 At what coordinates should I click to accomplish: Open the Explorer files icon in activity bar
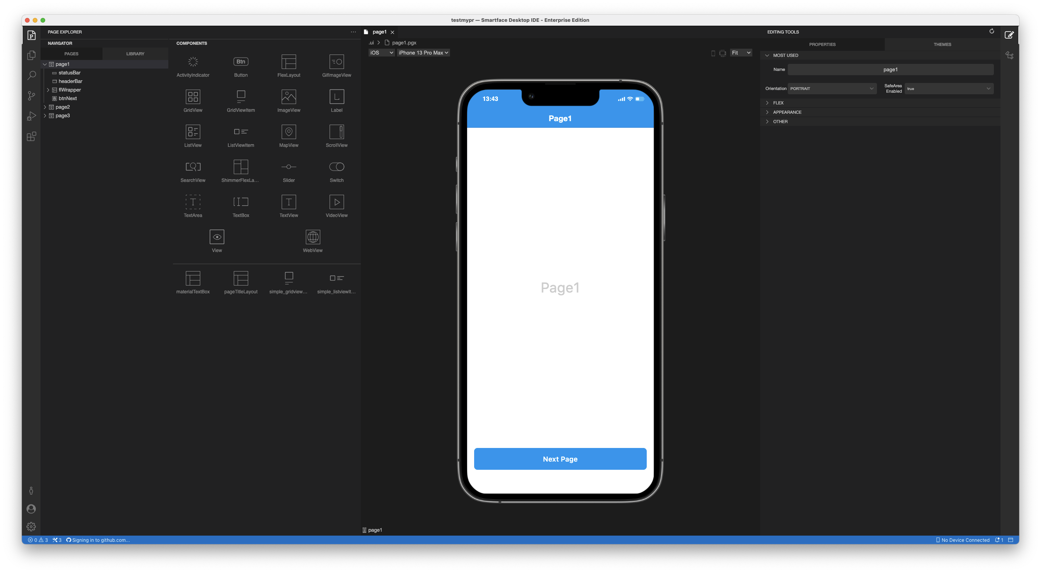31,55
